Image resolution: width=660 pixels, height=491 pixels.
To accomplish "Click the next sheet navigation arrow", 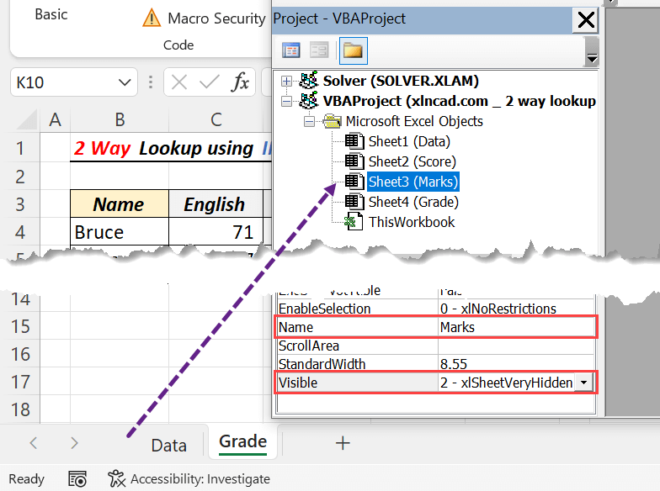I will [74, 442].
